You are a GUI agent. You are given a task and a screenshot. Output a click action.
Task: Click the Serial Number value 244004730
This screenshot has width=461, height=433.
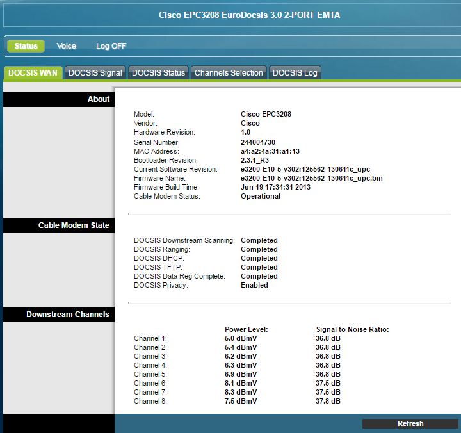[x=259, y=142]
